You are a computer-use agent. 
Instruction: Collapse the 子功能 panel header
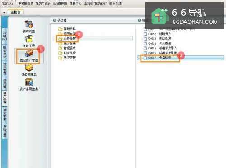point(55,20)
